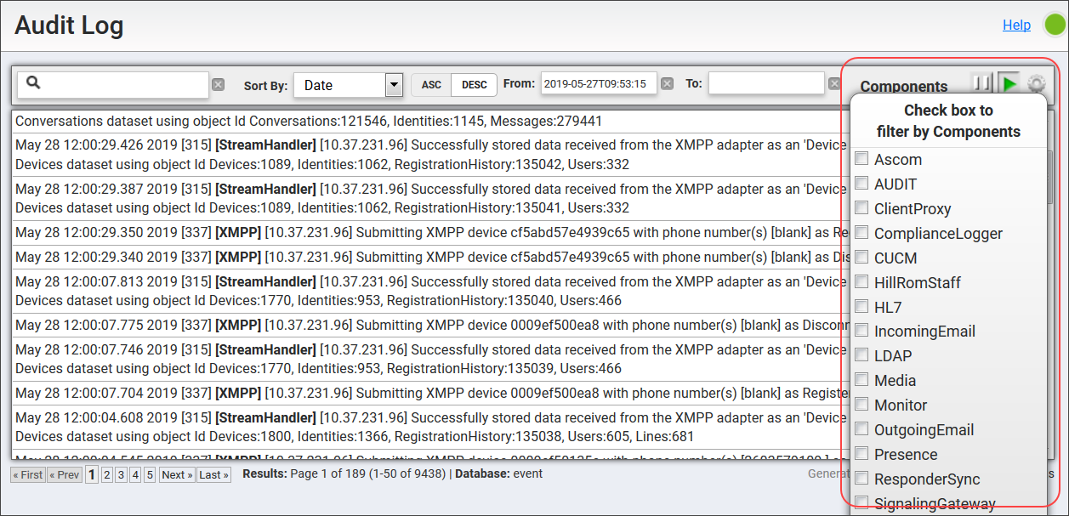Jump to results page 3
The width and height of the screenshot is (1069, 516).
[x=119, y=474]
